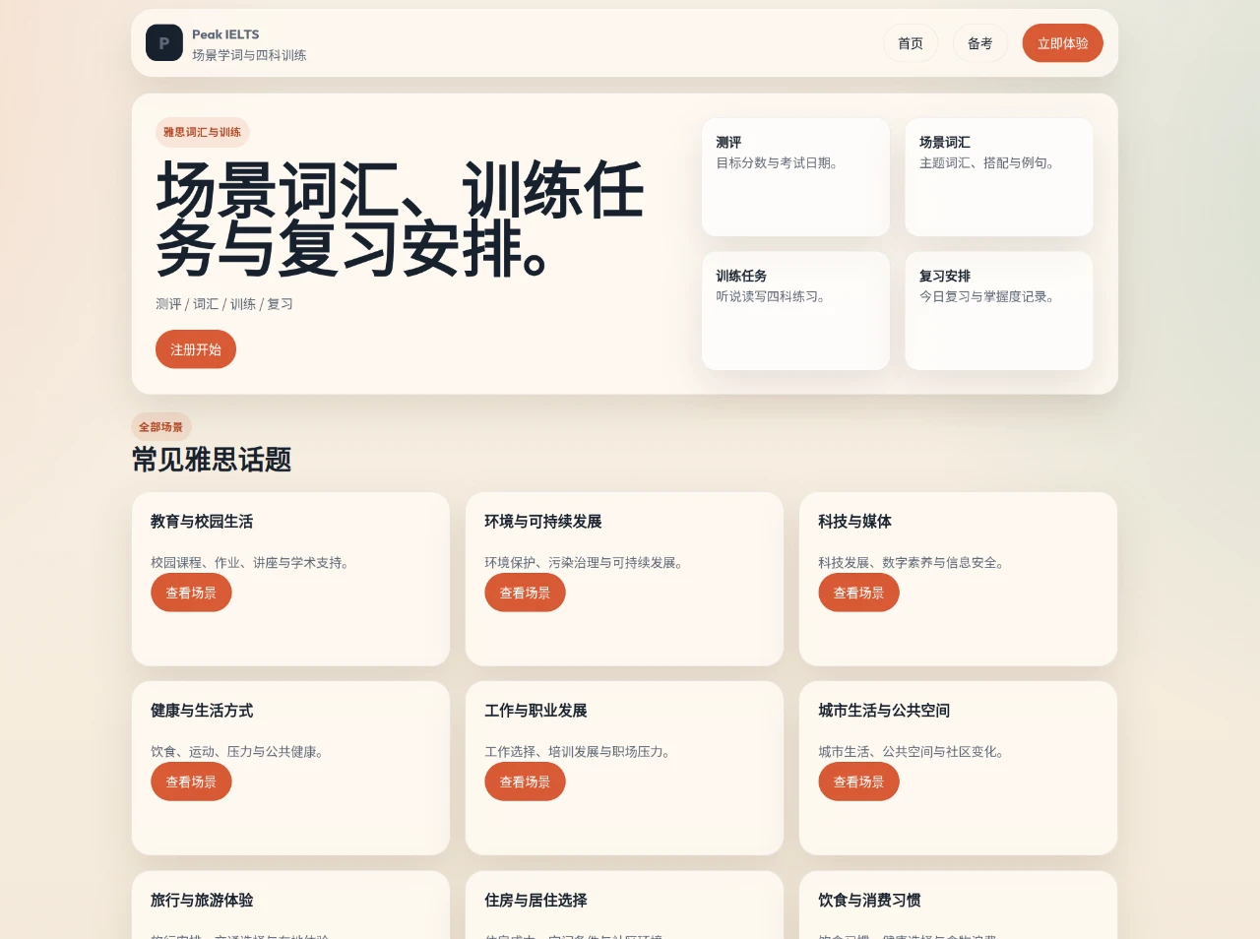Viewport: 1260px width, 939px height.
Task: Click the 雅思词汇与训练 badge
Action: pyautogui.click(x=202, y=132)
